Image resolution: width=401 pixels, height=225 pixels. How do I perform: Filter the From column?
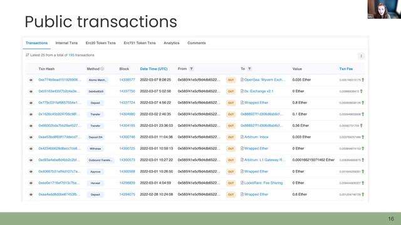click(191, 69)
